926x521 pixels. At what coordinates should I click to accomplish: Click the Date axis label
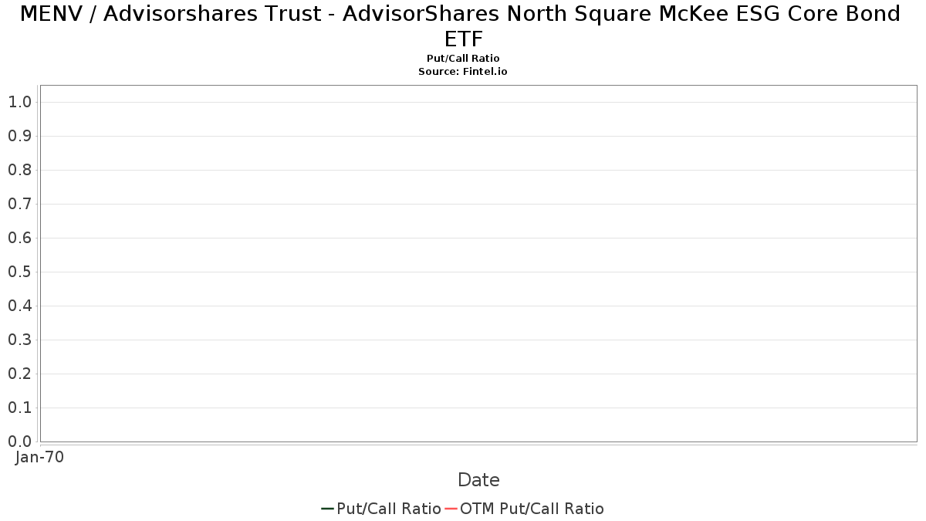[x=478, y=480]
